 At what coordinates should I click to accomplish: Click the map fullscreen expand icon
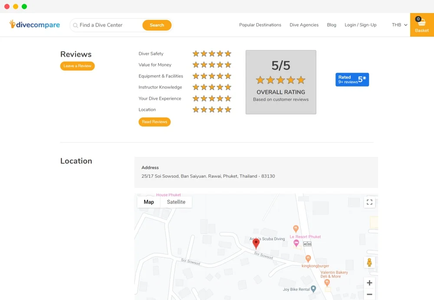pyautogui.click(x=369, y=202)
